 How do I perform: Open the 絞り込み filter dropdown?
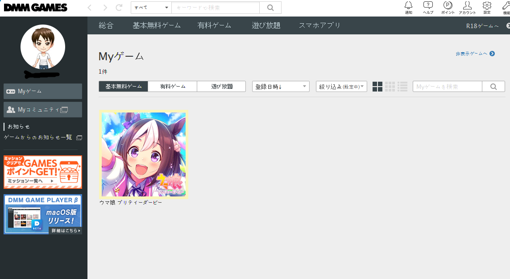tap(341, 87)
